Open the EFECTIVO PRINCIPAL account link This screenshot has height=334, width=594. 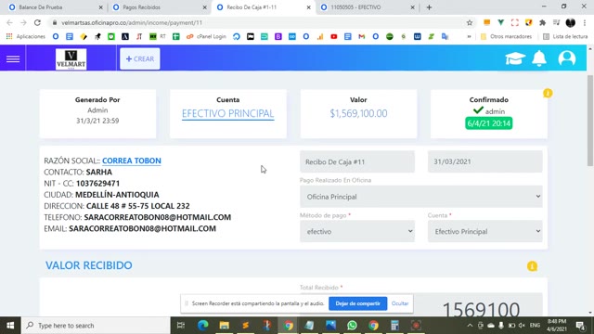tap(227, 113)
